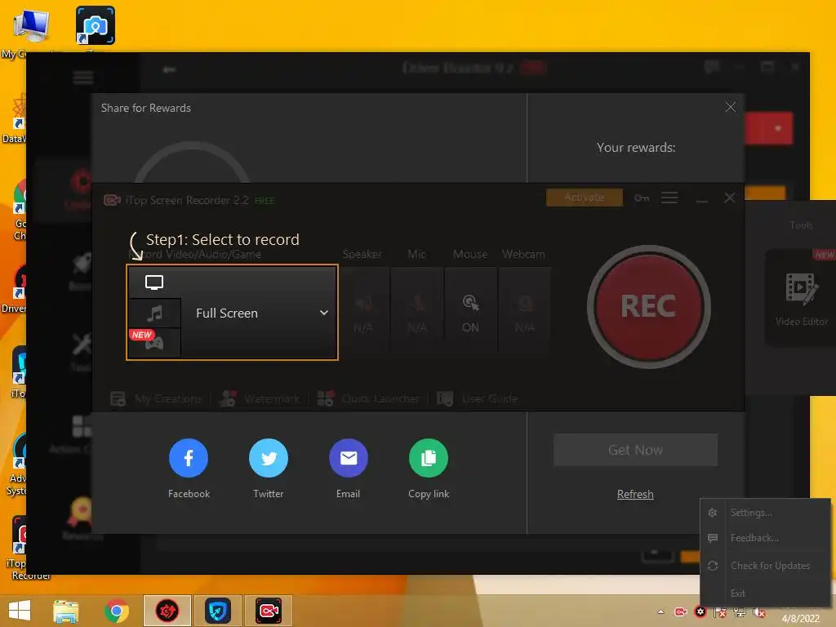Open the Quick Launcher option
The height and width of the screenshot is (627, 836).
[368, 398]
